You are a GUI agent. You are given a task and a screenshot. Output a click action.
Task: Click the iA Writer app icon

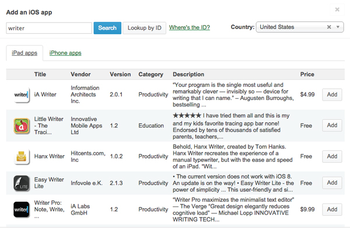(22, 95)
